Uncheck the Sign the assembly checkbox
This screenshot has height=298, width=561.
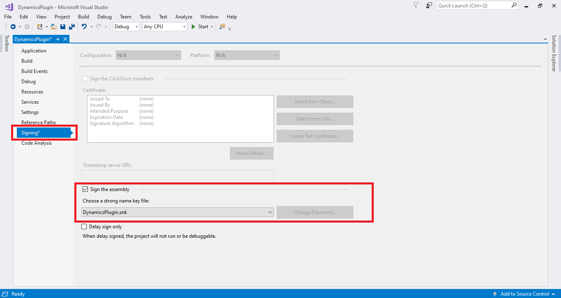click(x=85, y=189)
